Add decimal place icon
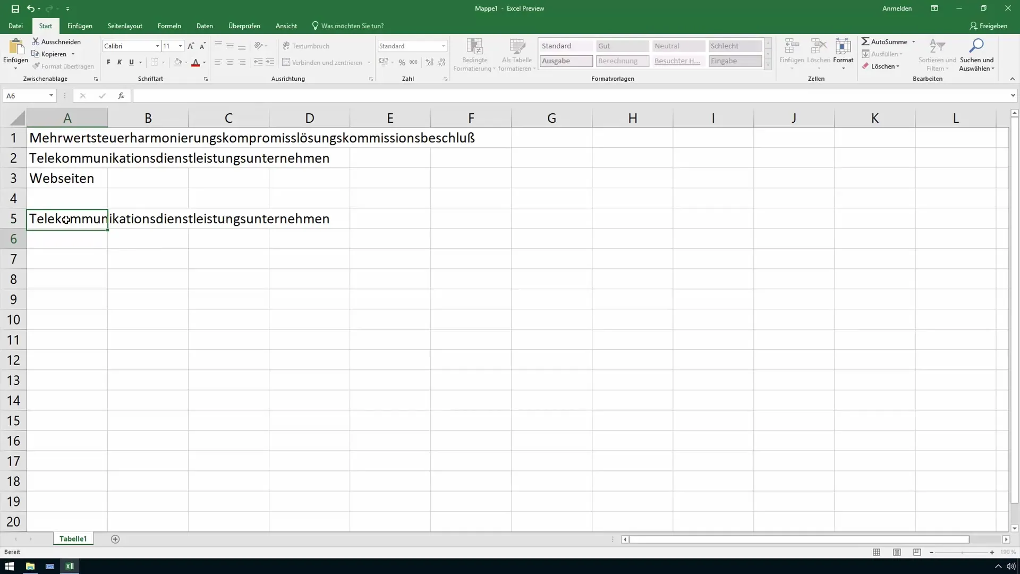The image size is (1020, 574). click(x=430, y=62)
